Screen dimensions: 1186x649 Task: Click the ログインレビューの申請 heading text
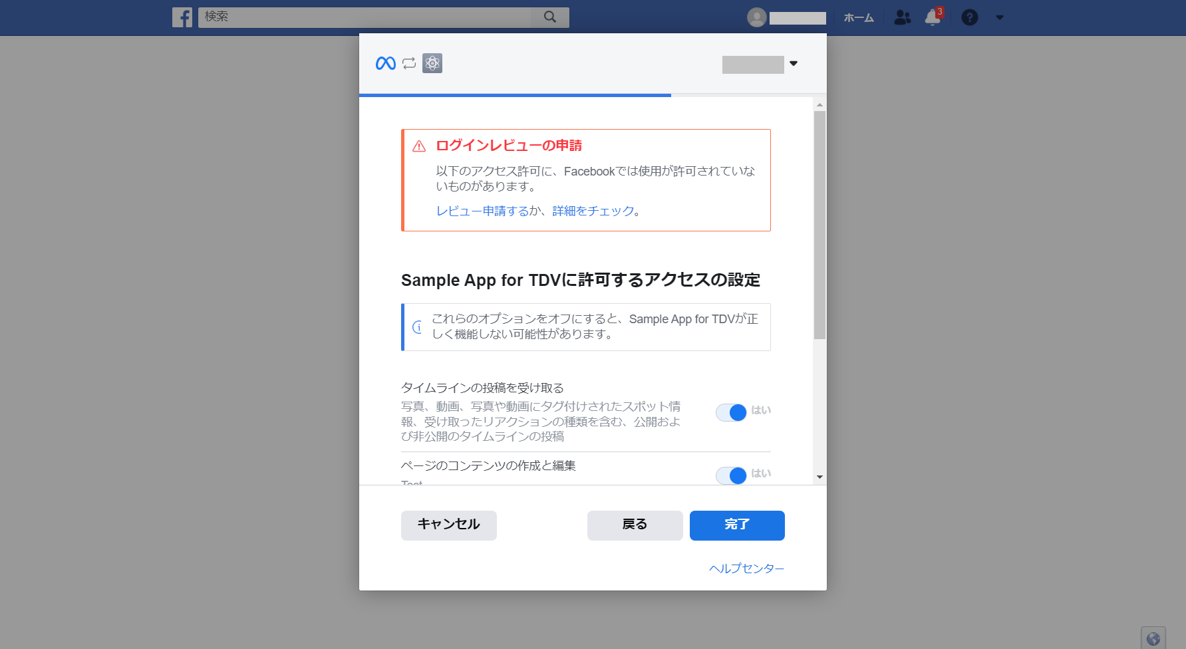509,146
